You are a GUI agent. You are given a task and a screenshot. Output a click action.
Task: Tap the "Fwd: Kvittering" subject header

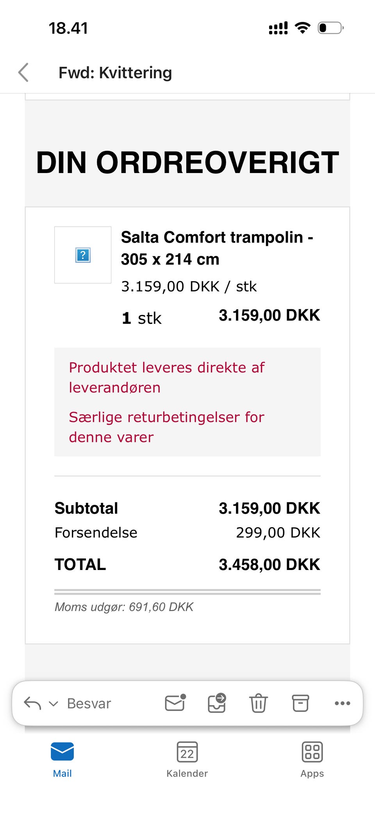click(x=115, y=73)
